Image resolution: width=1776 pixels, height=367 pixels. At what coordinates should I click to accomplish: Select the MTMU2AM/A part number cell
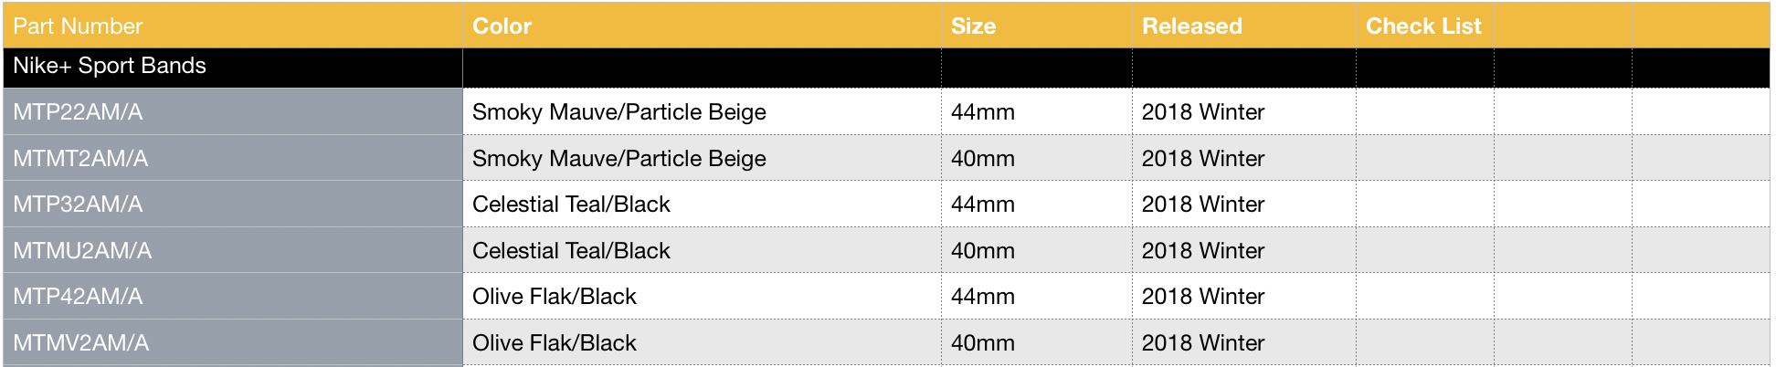82,251
